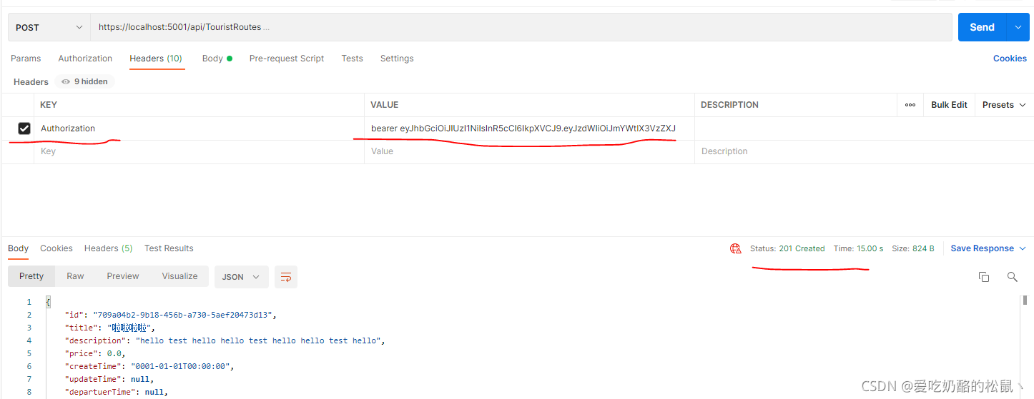
Task: Click the network globe icon
Action: 735,248
